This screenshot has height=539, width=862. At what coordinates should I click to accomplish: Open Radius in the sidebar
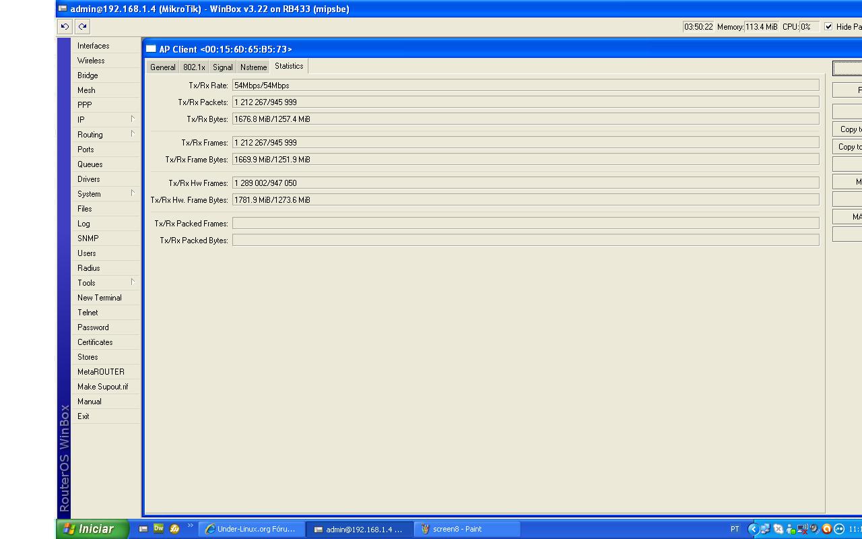pos(88,268)
